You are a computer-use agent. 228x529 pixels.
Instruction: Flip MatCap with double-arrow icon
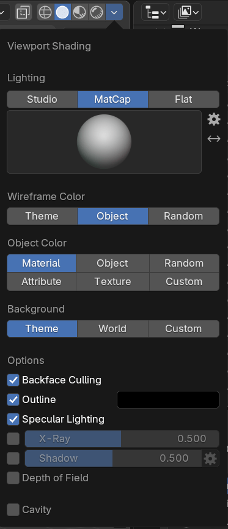coord(214,138)
